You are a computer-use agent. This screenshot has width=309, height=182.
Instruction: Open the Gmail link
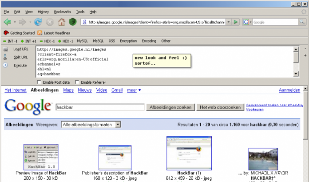click(117, 90)
